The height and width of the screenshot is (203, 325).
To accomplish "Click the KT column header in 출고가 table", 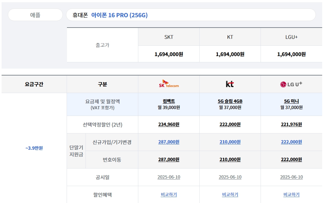I will pos(230,37).
